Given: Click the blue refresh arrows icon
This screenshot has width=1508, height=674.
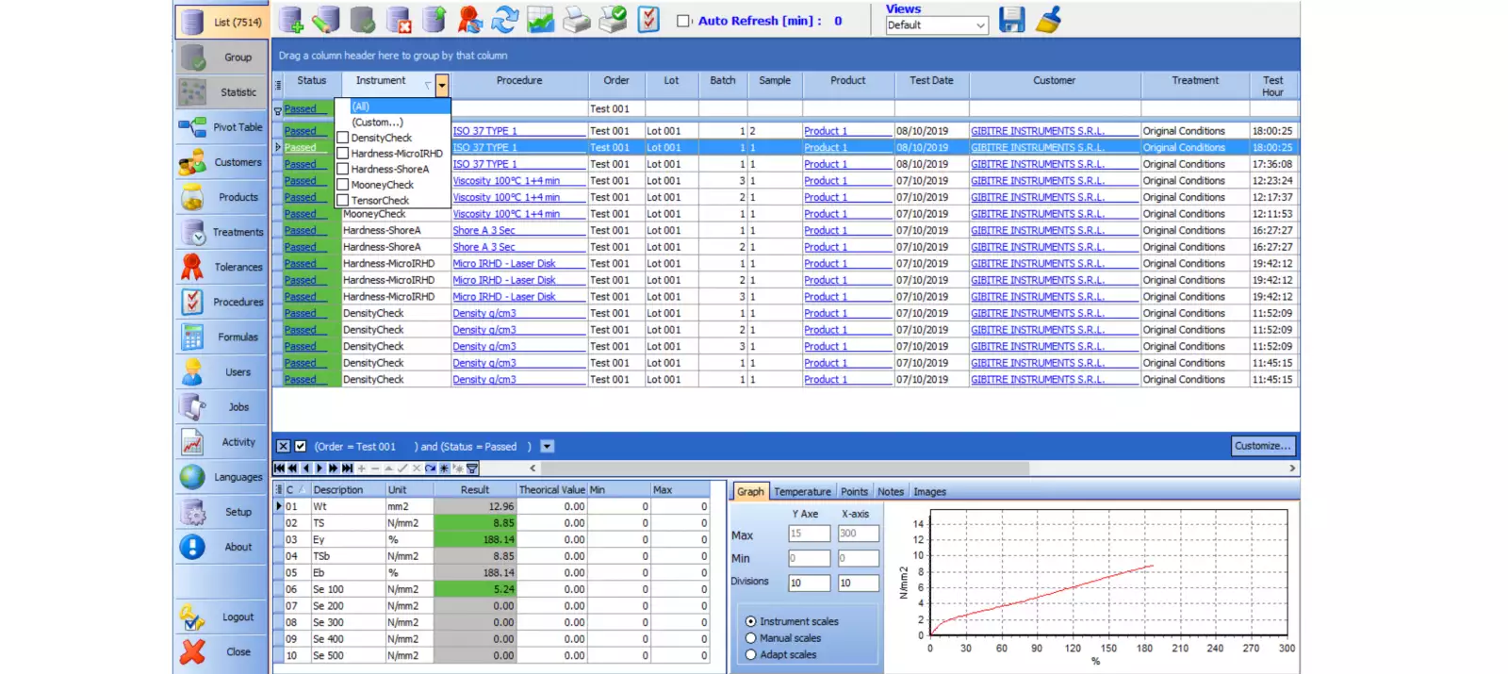Looking at the screenshot, I should pos(505,20).
